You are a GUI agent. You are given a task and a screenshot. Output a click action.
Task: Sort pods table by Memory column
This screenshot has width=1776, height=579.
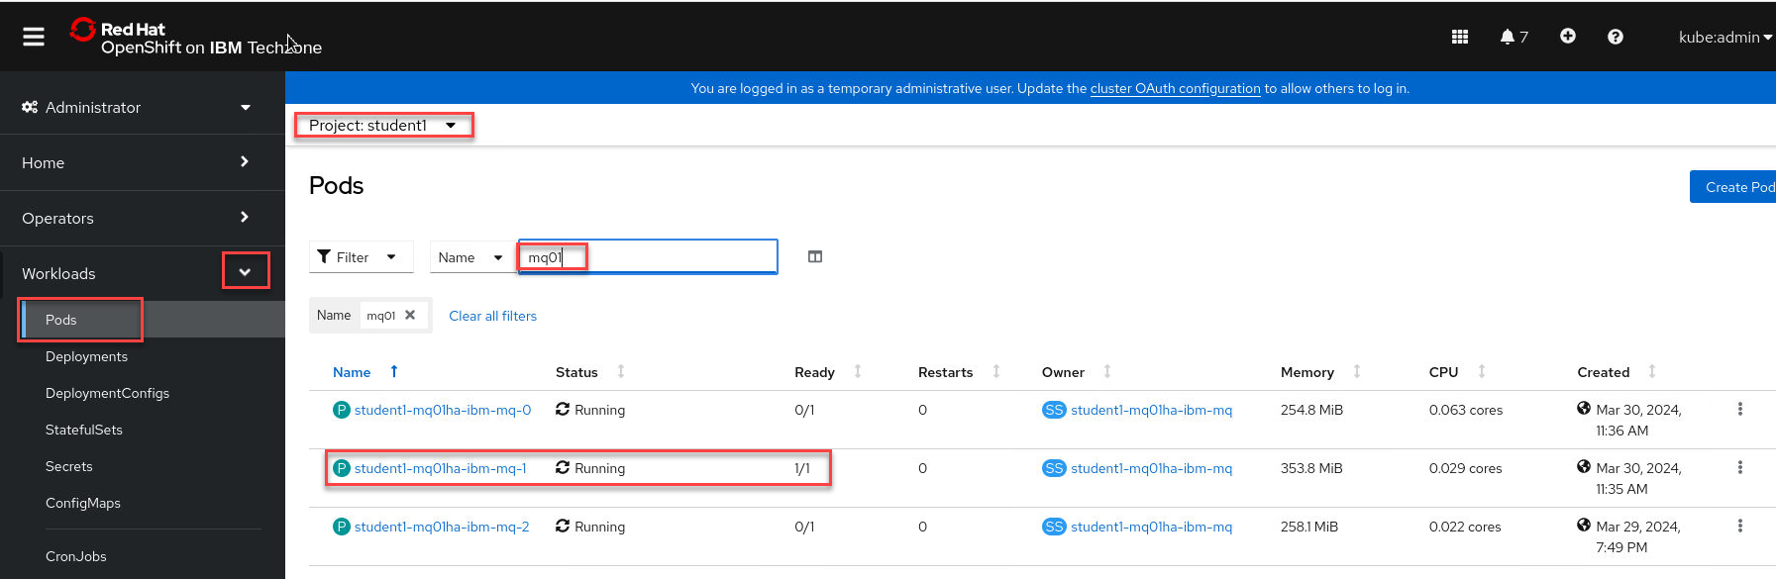pyautogui.click(x=1306, y=372)
